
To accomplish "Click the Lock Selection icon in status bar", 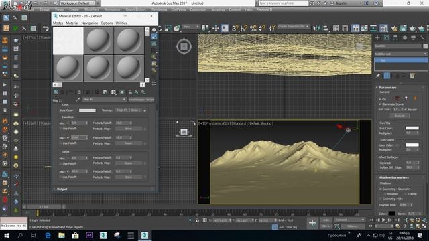I will (197, 220).
